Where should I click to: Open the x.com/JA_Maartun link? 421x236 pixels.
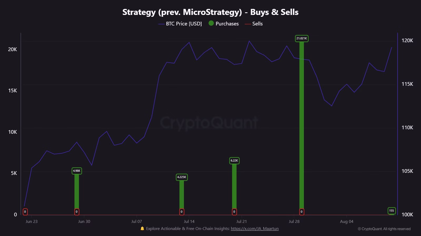tap(254, 229)
